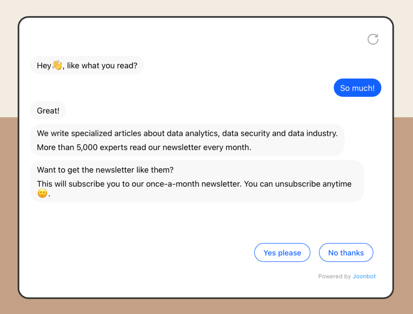
Task: Click the 'Powered by' branding text
Action: (335, 276)
